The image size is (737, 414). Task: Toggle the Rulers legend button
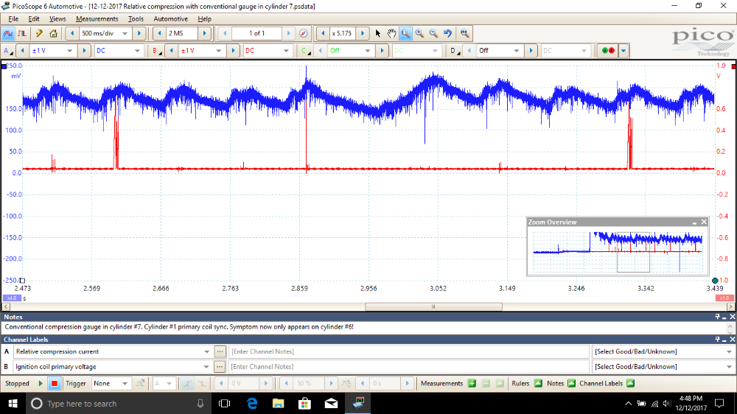coord(537,383)
